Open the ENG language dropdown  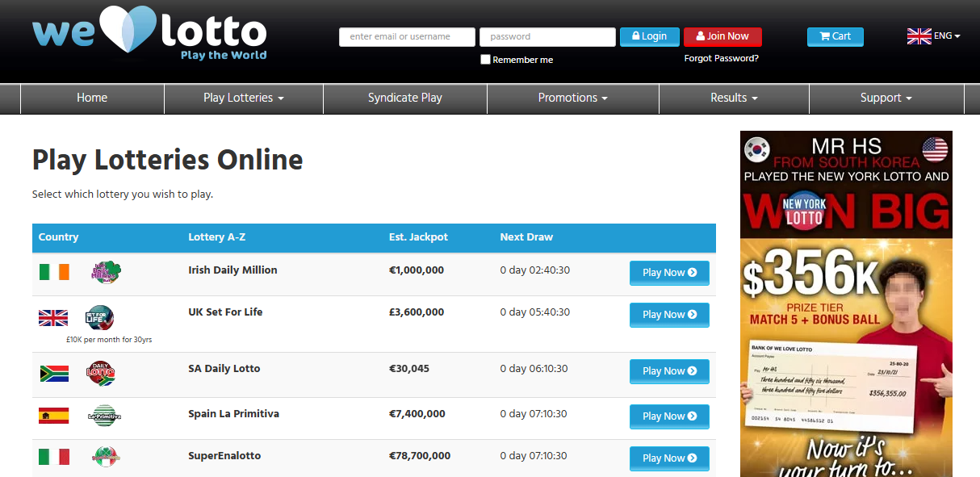(946, 36)
